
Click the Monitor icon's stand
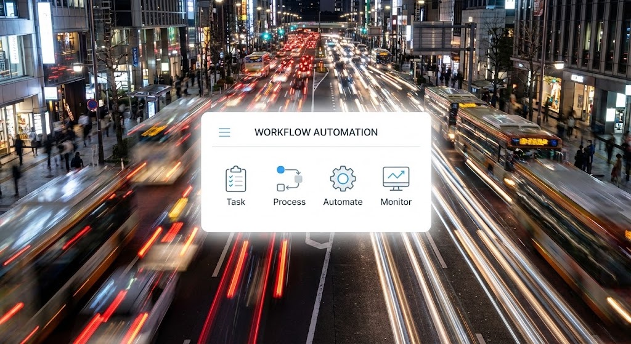coord(396,188)
